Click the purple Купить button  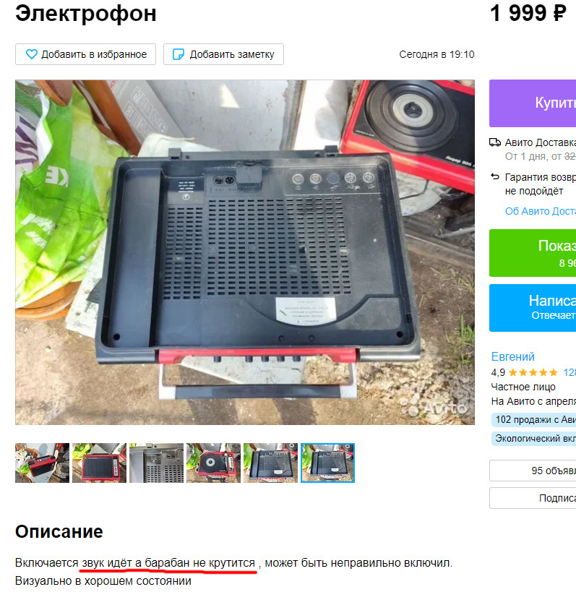(x=533, y=103)
